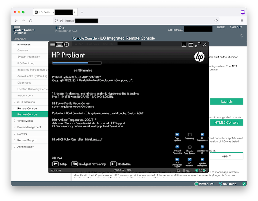258x201 pixels.
Task: Click the shield tracking protection icon
Action: [56, 21]
